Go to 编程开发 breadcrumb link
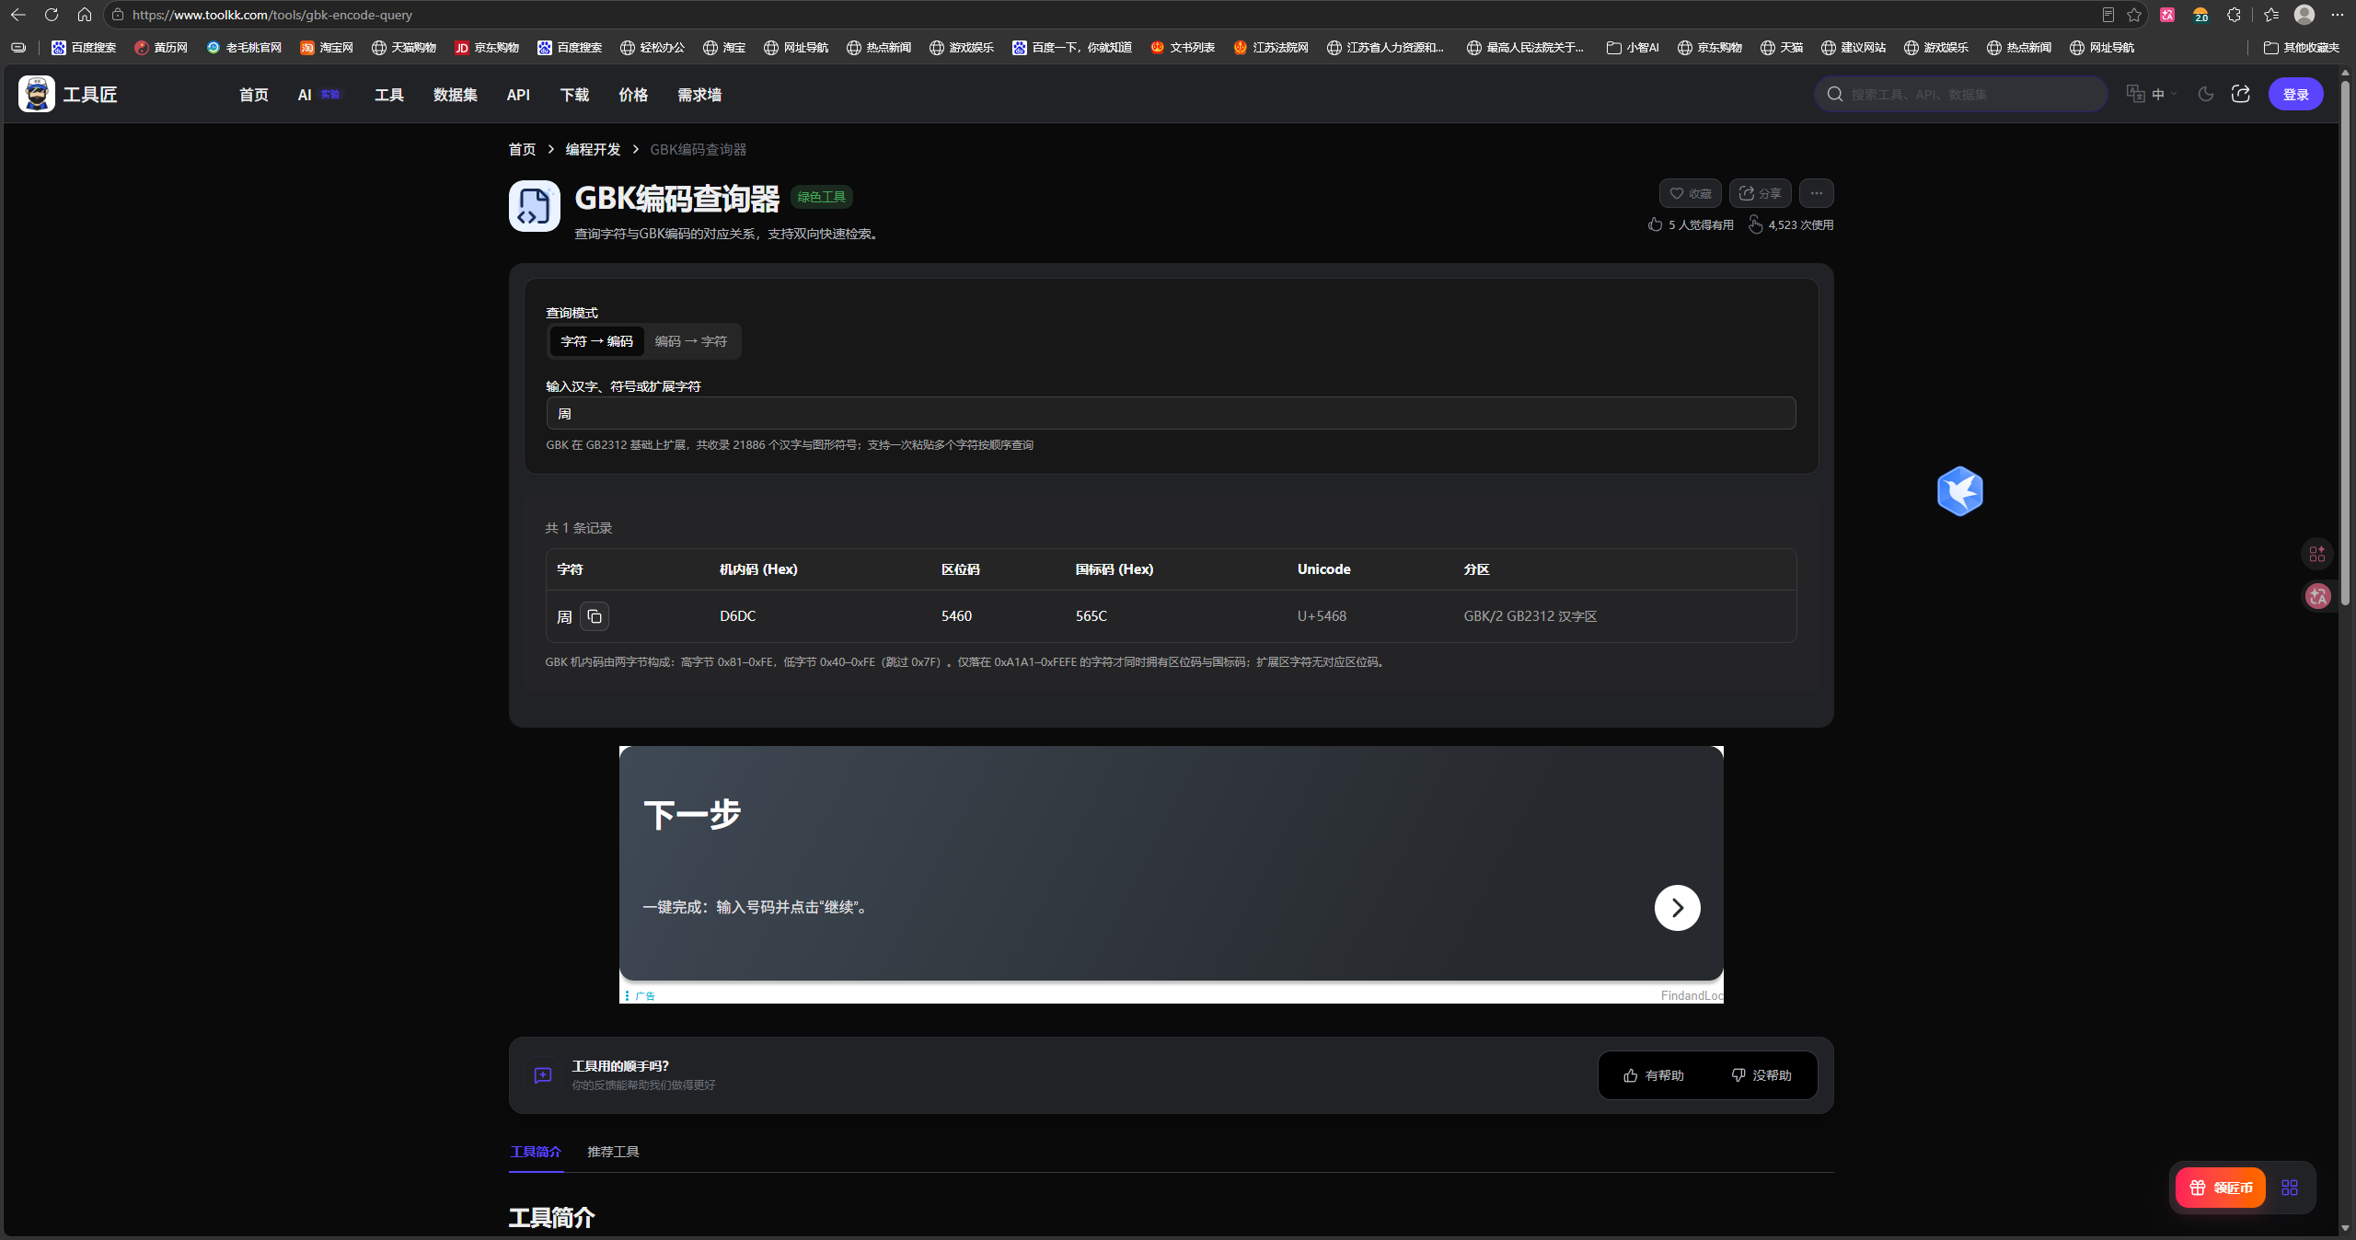Image resolution: width=2356 pixels, height=1240 pixels. [593, 149]
